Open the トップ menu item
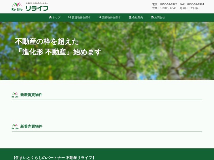 pos(56,17)
